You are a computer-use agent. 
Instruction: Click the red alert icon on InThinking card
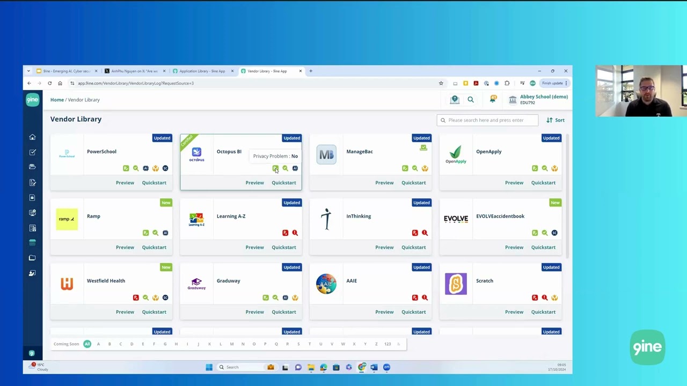pyautogui.click(x=425, y=233)
